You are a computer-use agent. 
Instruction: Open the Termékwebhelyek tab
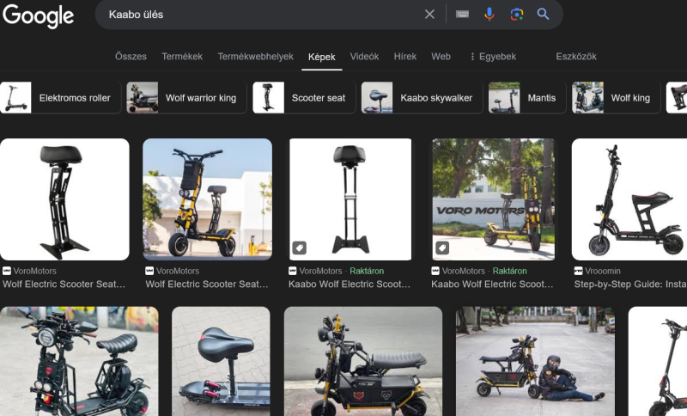click(x=255, y=57)
